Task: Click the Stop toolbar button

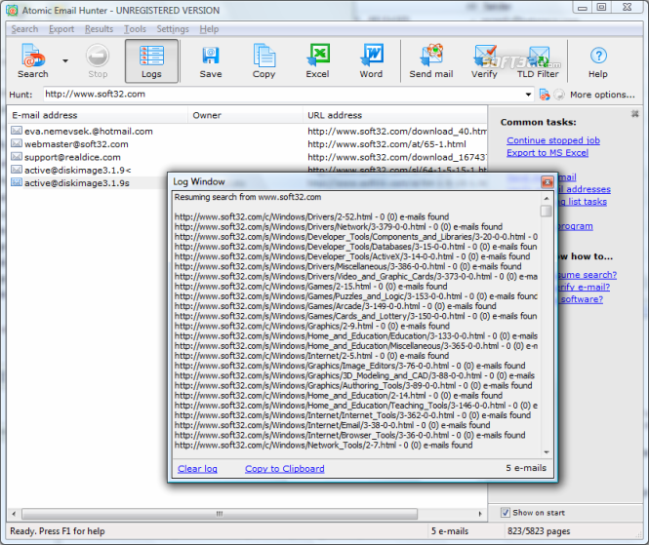Action: [98, 61]
